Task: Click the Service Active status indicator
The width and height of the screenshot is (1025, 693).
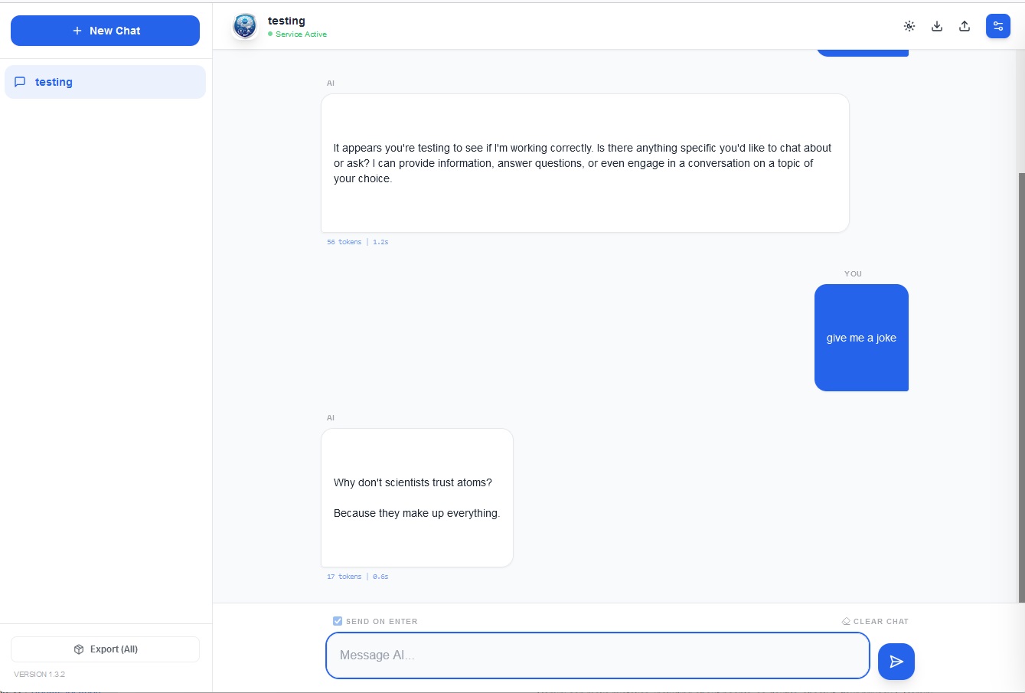Action: pos(297,34)
